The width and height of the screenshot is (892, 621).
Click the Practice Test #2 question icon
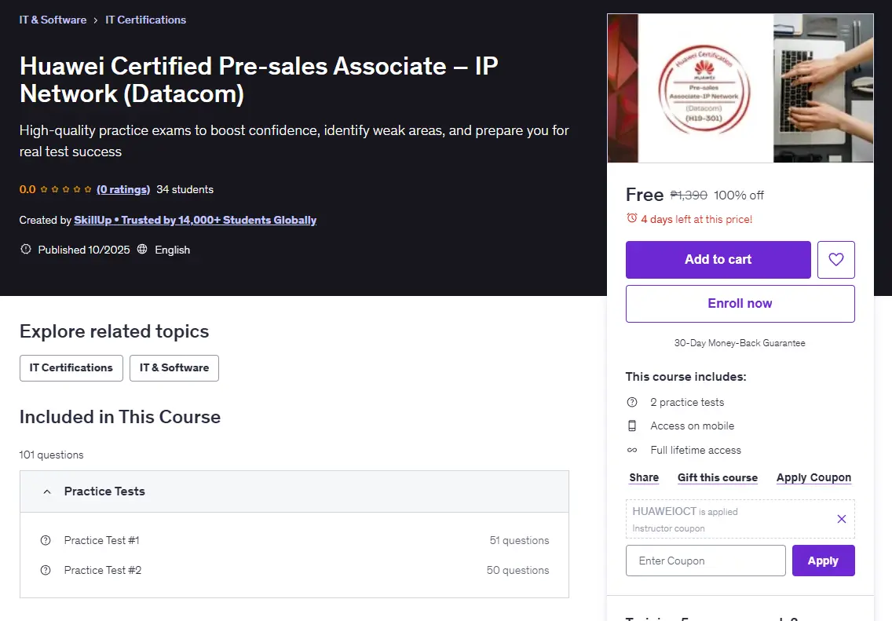(46, 570)
